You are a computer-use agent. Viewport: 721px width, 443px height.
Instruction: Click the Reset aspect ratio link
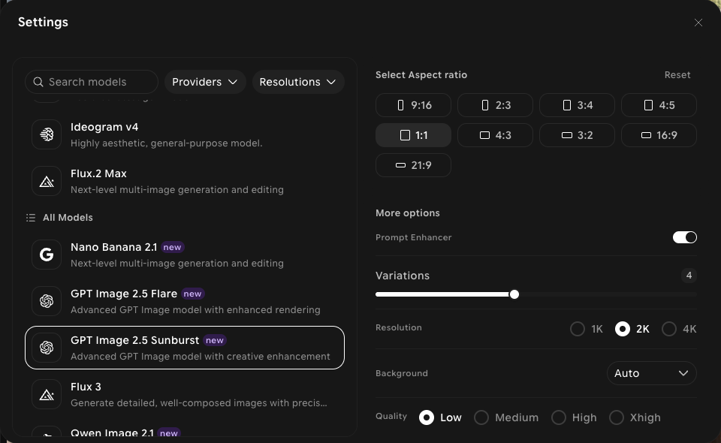point(677,75)
